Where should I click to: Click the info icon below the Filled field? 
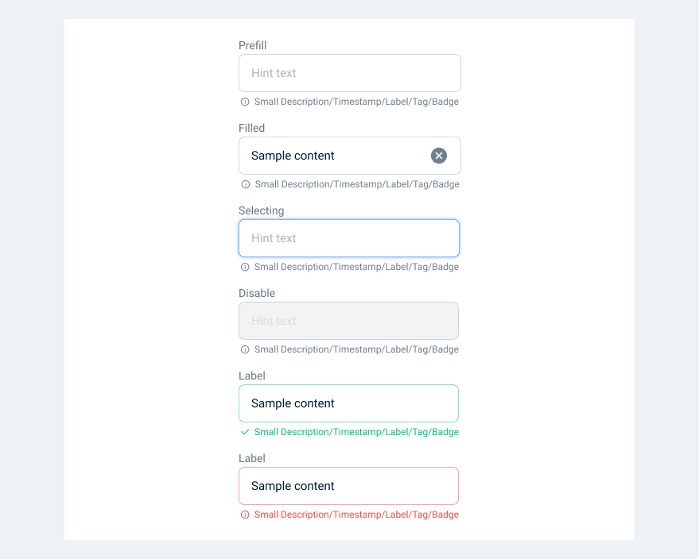[245, 184]
